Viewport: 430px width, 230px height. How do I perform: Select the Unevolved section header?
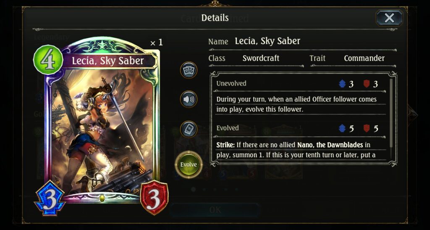231,84
